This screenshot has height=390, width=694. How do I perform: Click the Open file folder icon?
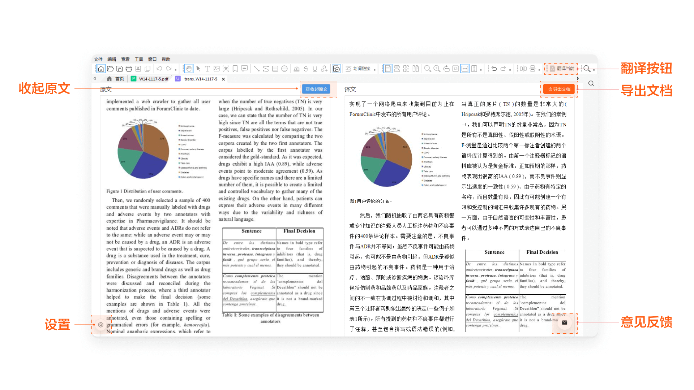click(110, 69)
